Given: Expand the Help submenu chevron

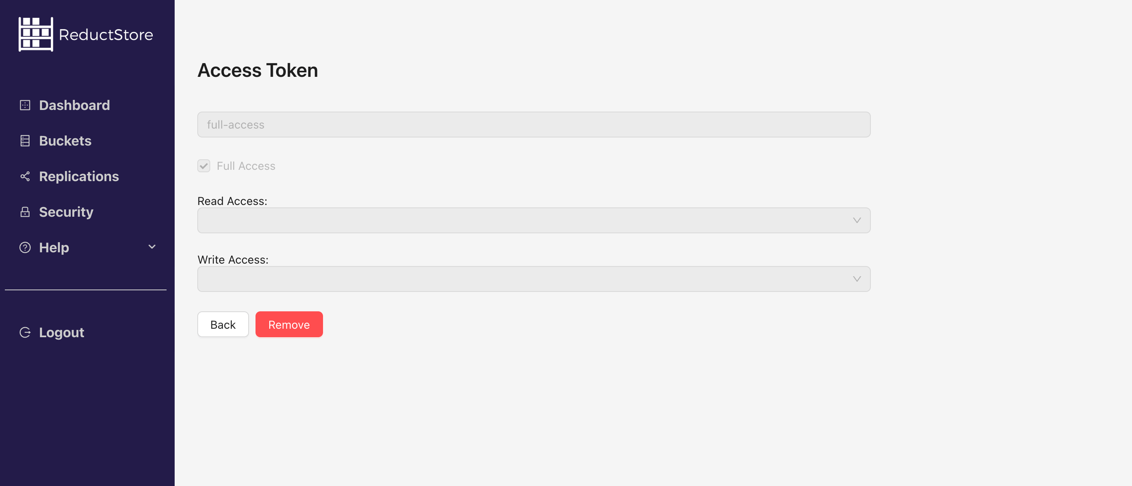Looking at the screenshot, I should click(x=152, y=247).
